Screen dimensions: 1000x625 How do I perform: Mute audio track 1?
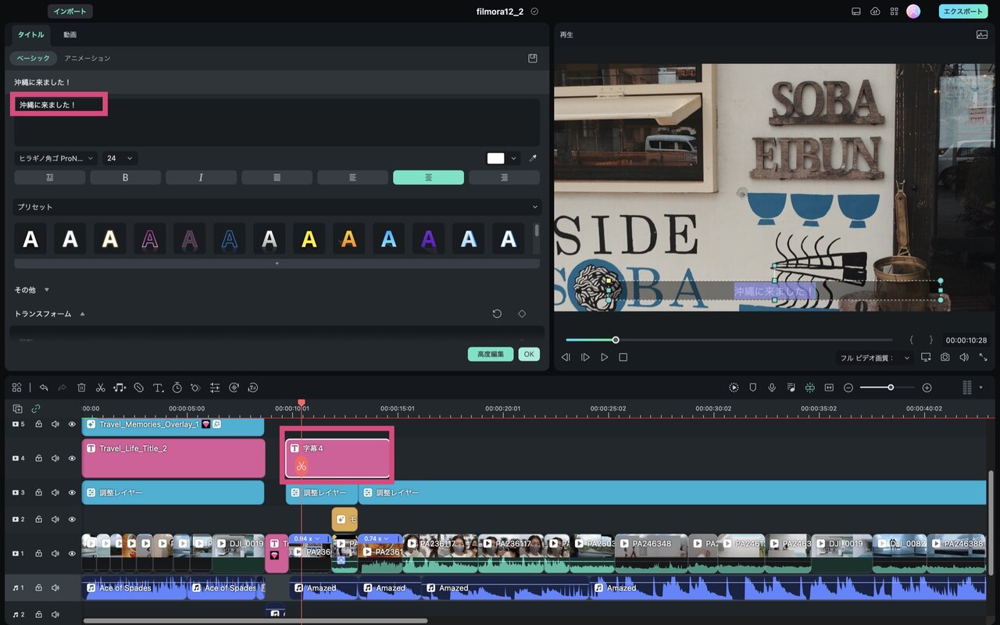click(x=55, y=587)
